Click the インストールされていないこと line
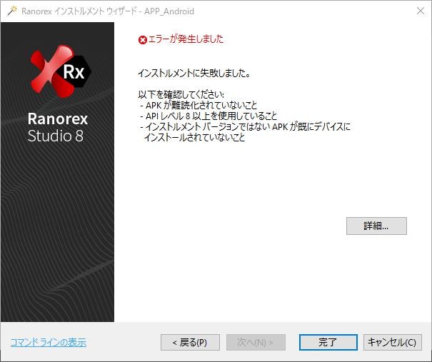Image resolution: width=432 pixels, height=362 pixels. (194, 137)
